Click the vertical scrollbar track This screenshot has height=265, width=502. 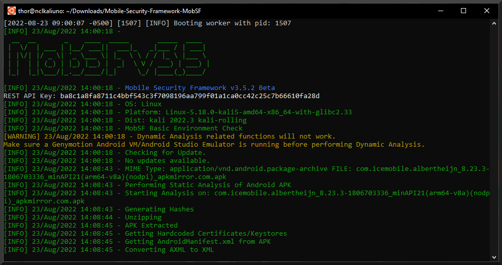pyautogui.click(x=494, y=152)
